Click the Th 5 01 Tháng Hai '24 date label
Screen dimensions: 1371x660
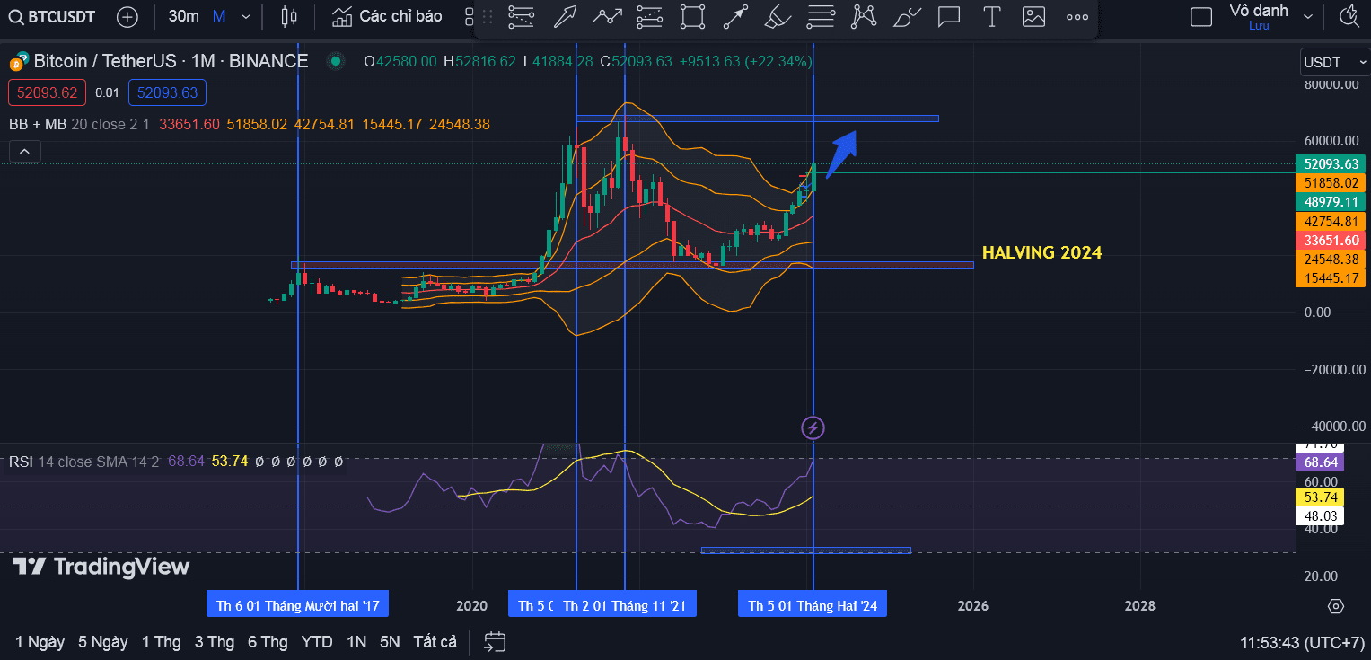tap(813, 605)
